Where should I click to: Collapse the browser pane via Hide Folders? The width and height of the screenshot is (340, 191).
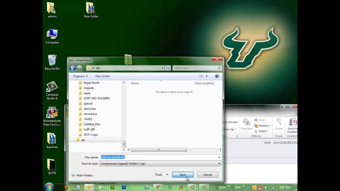click(x=82, y=175)
